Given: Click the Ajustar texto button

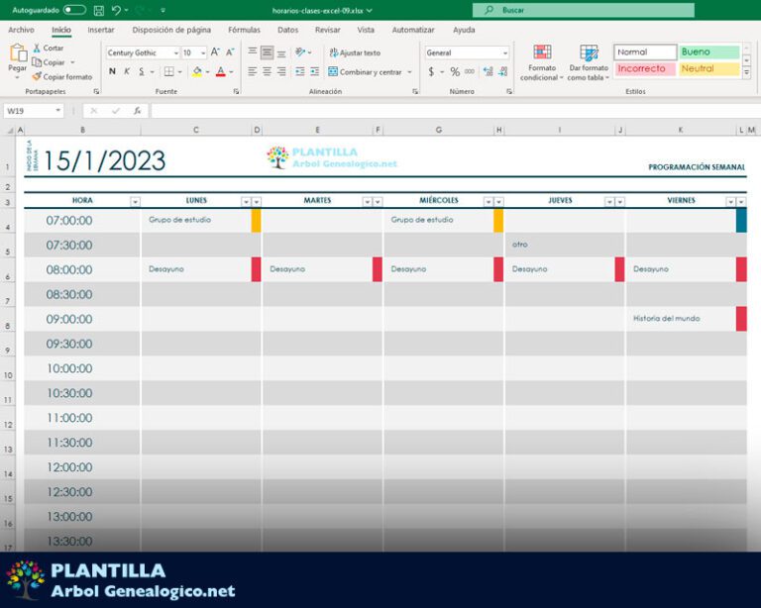Looking at the screenshot, I should tap(355, 52).
